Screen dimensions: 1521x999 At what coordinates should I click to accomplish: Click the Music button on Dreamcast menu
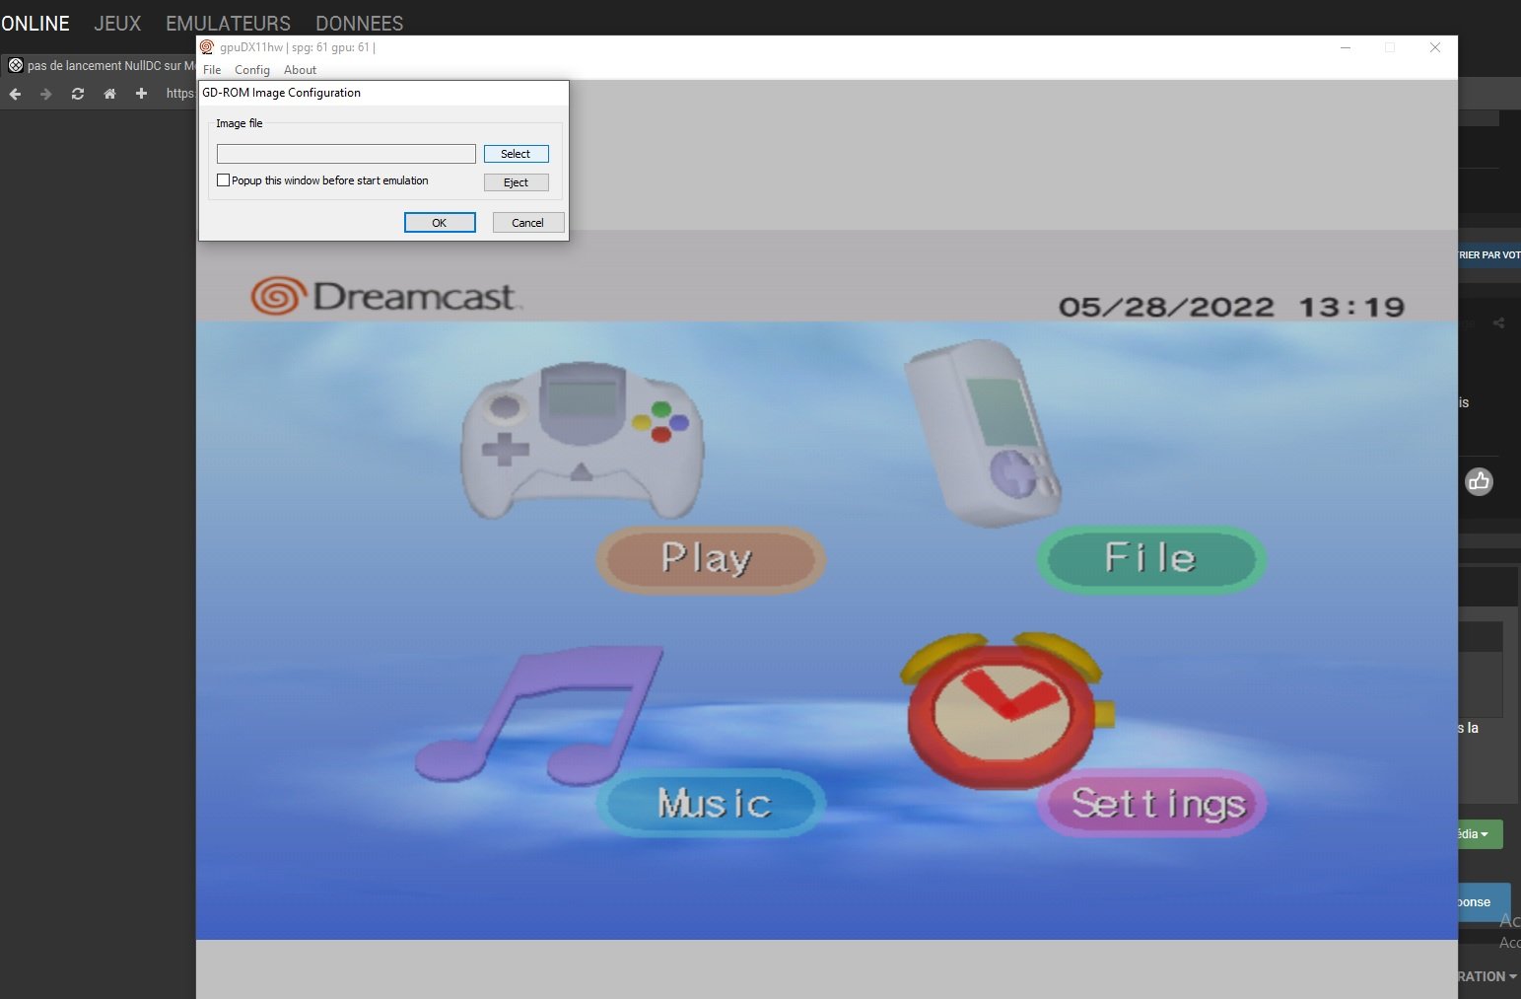tap(712, 803)
